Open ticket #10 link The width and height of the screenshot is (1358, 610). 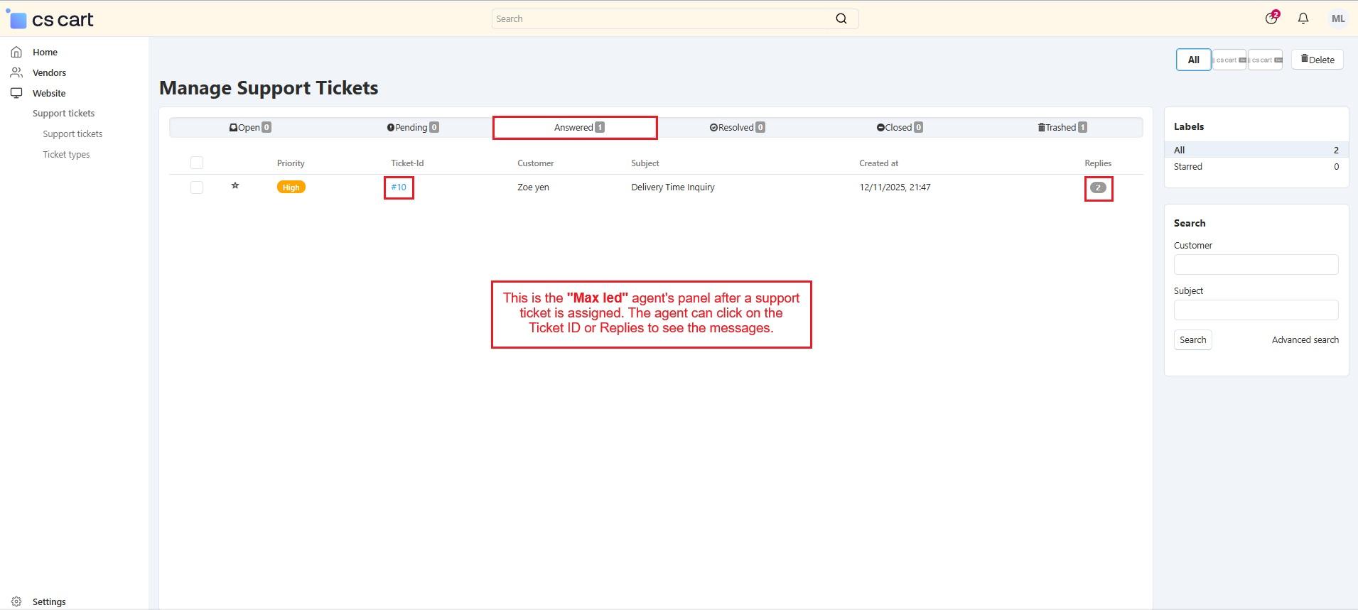tap(399, 187)
